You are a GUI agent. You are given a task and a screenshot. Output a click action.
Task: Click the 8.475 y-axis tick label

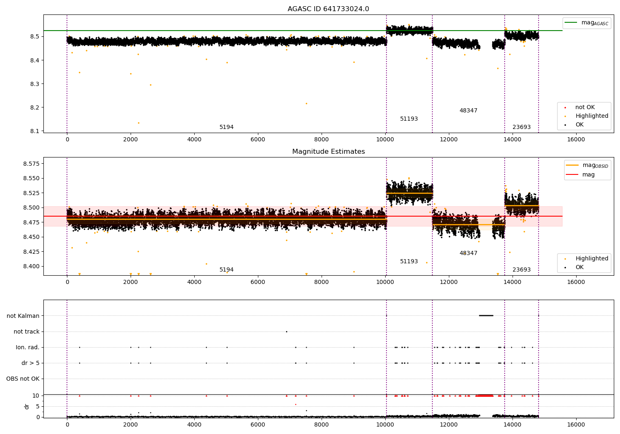point(31,222)
